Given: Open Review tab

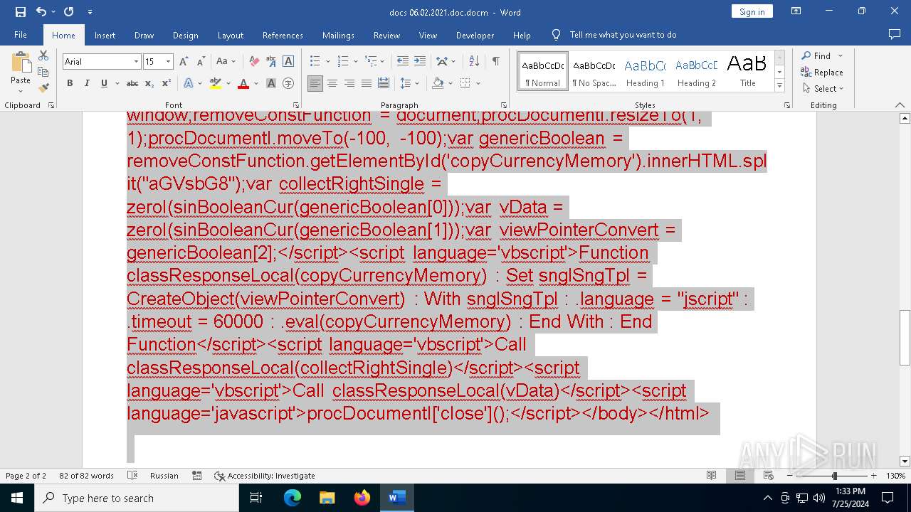Looking at the screenshot, I should point(386,35).
